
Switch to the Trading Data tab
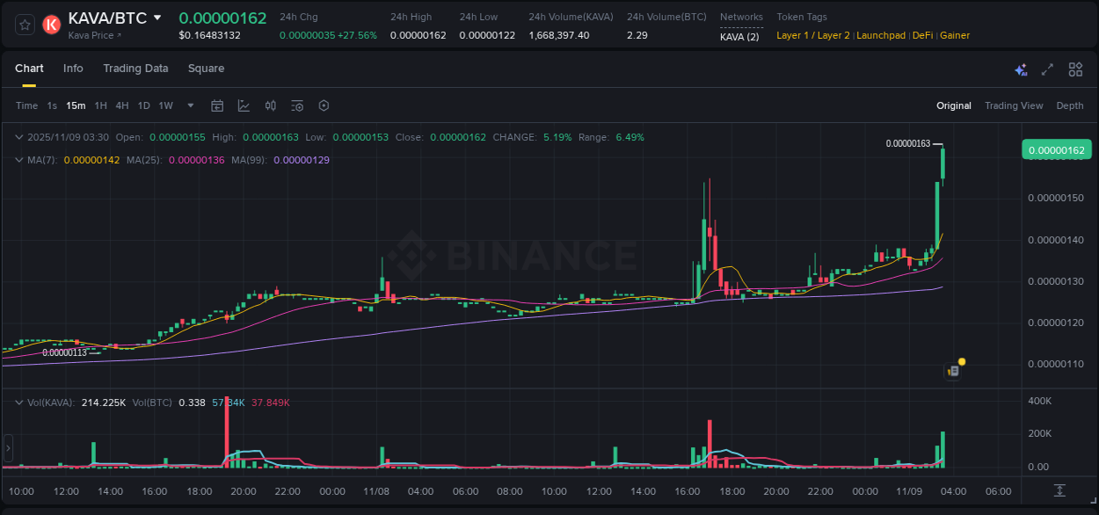click(135, 69)
